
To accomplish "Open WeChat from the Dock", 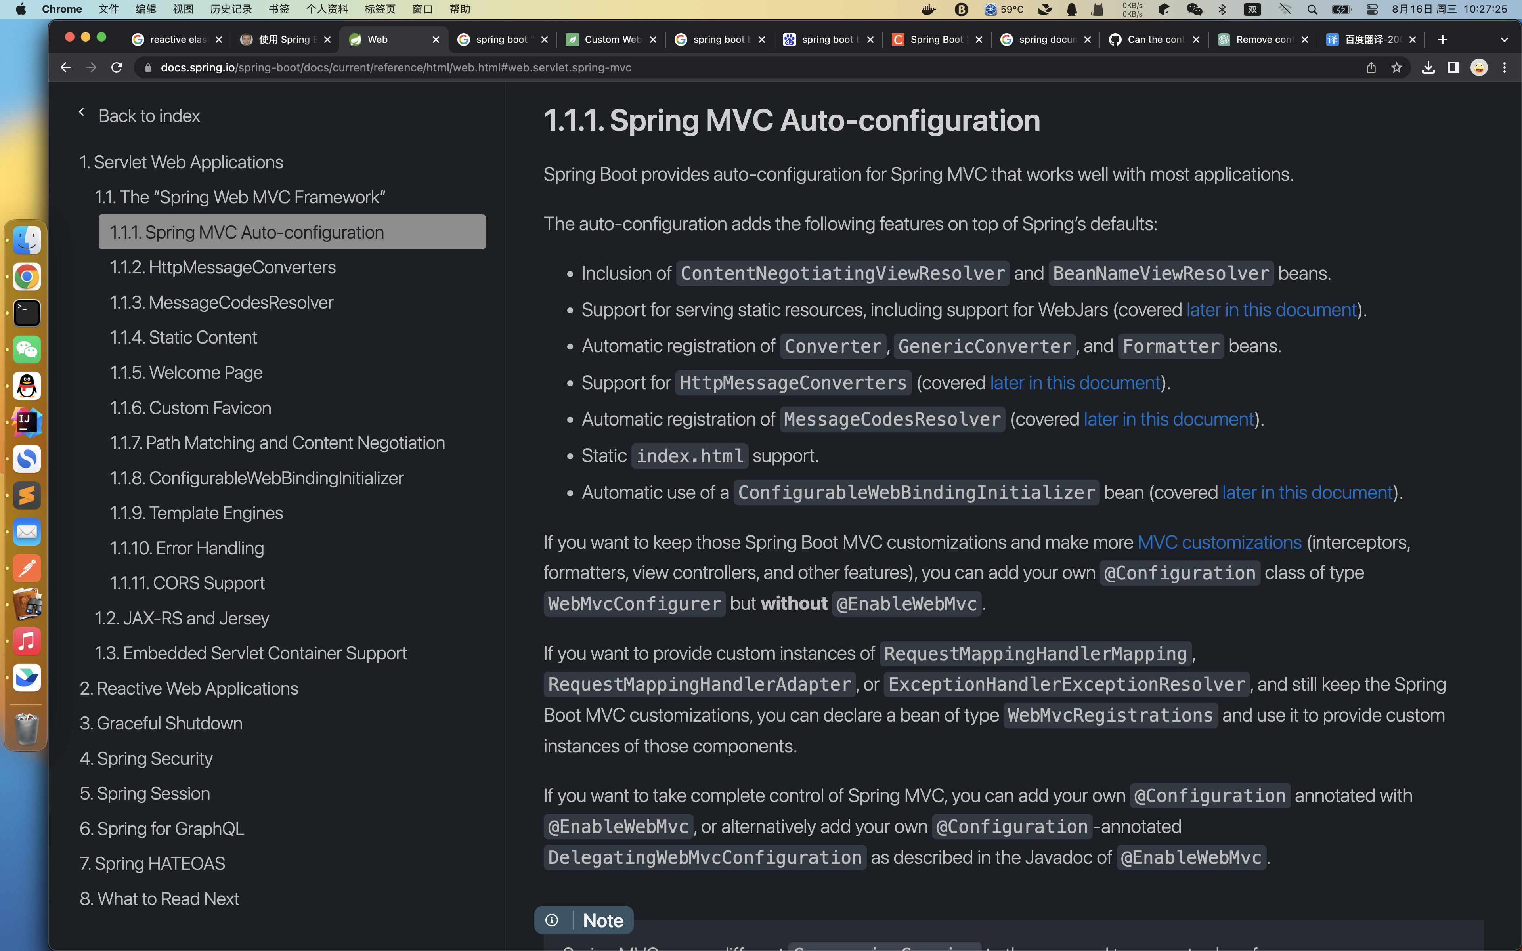I will tap(27, 350).
